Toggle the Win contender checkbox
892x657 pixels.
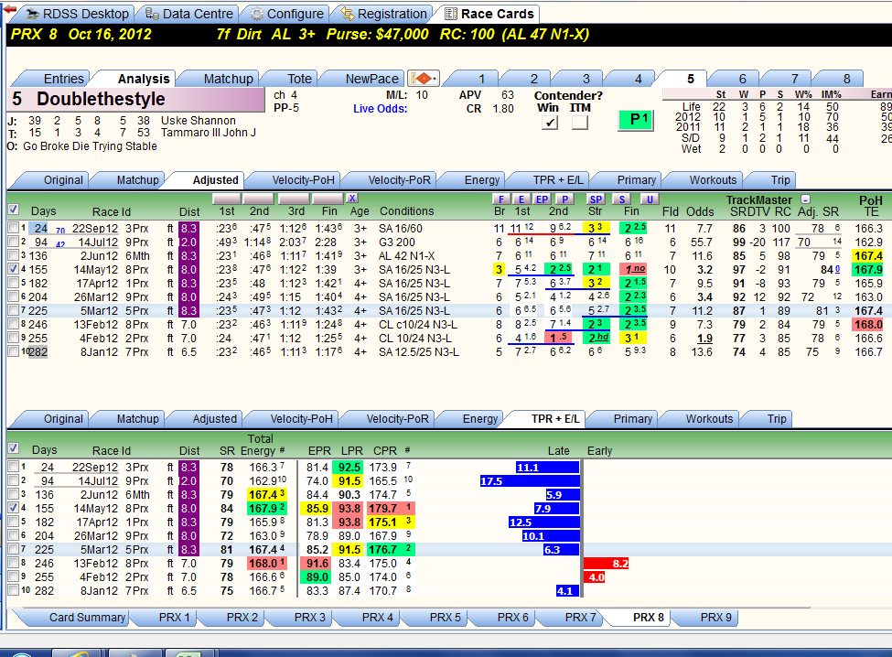(x=550, y=123)
